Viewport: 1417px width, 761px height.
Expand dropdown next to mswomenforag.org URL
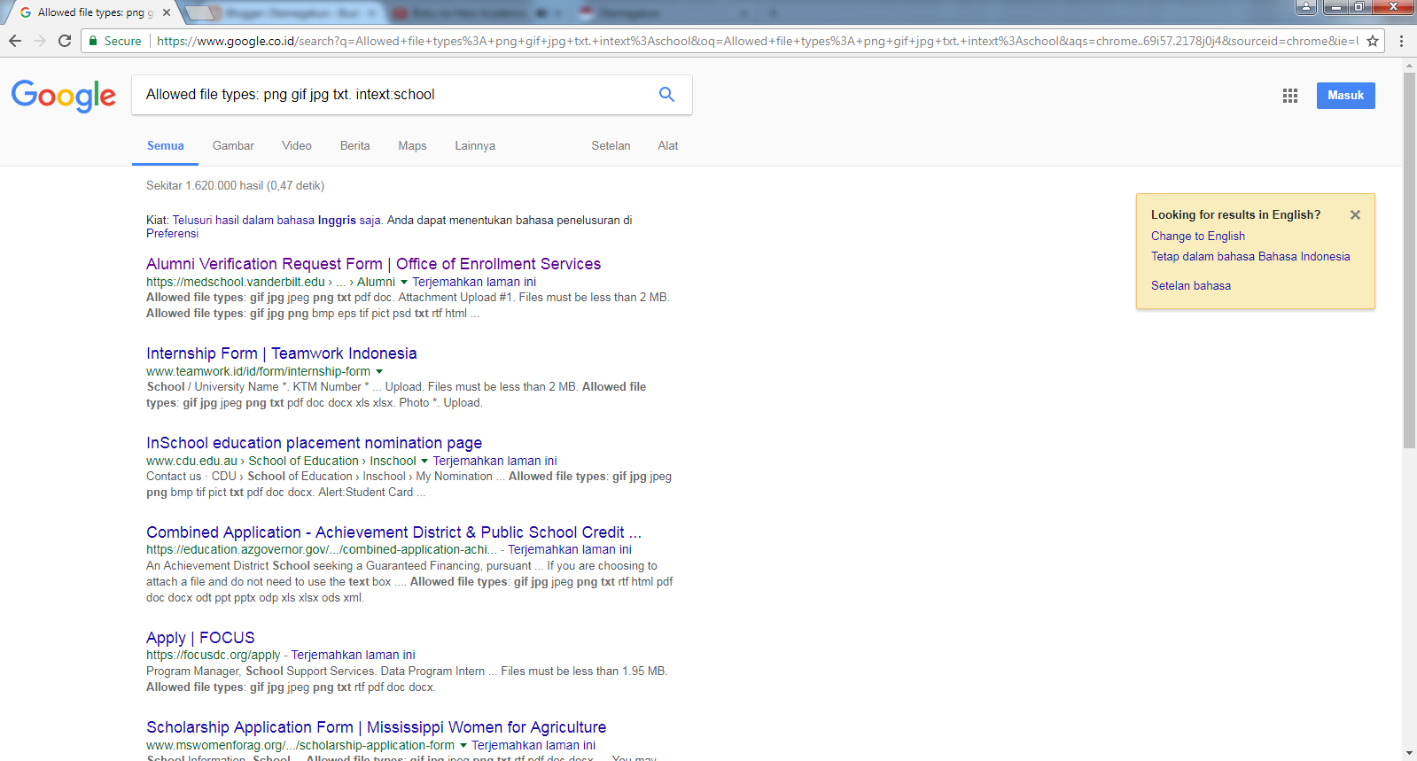(x=463, y=746)
